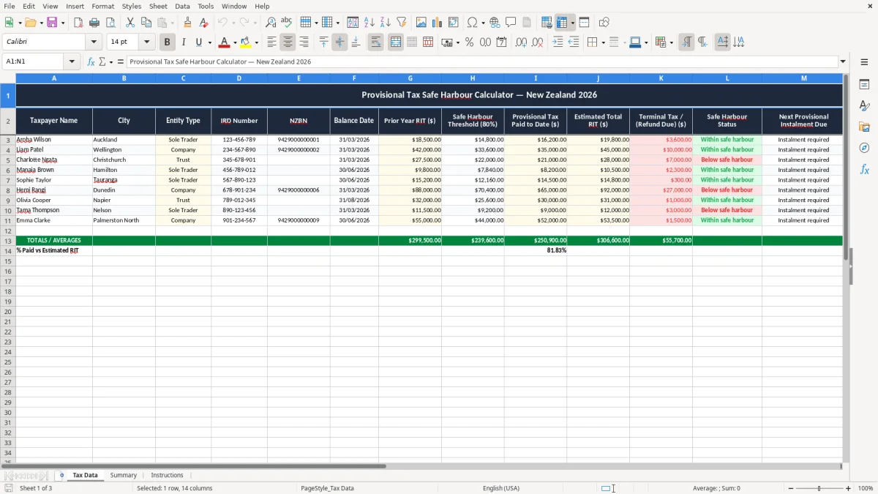Image resolution: width=878 pixels, height=494 pixels.
Task: Click the Save document icon
Action: click(52, 23)
